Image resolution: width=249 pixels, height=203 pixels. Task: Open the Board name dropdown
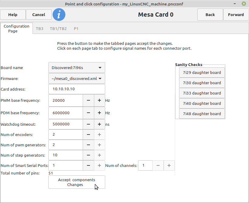[x=77, y=68]
